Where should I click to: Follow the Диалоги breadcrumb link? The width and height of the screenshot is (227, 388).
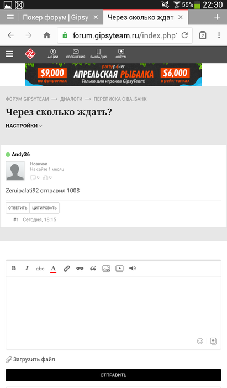click(71, 99)
